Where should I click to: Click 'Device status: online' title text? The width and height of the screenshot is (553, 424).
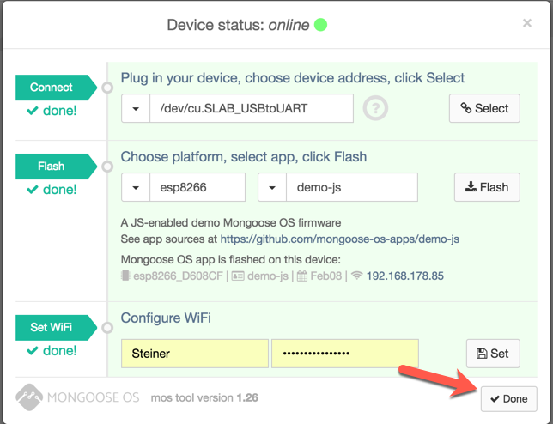[238, 25]
